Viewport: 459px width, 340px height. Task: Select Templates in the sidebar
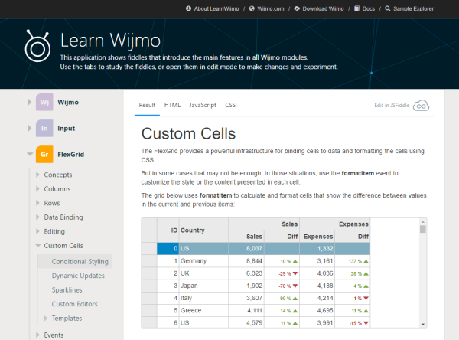point(67,318)
